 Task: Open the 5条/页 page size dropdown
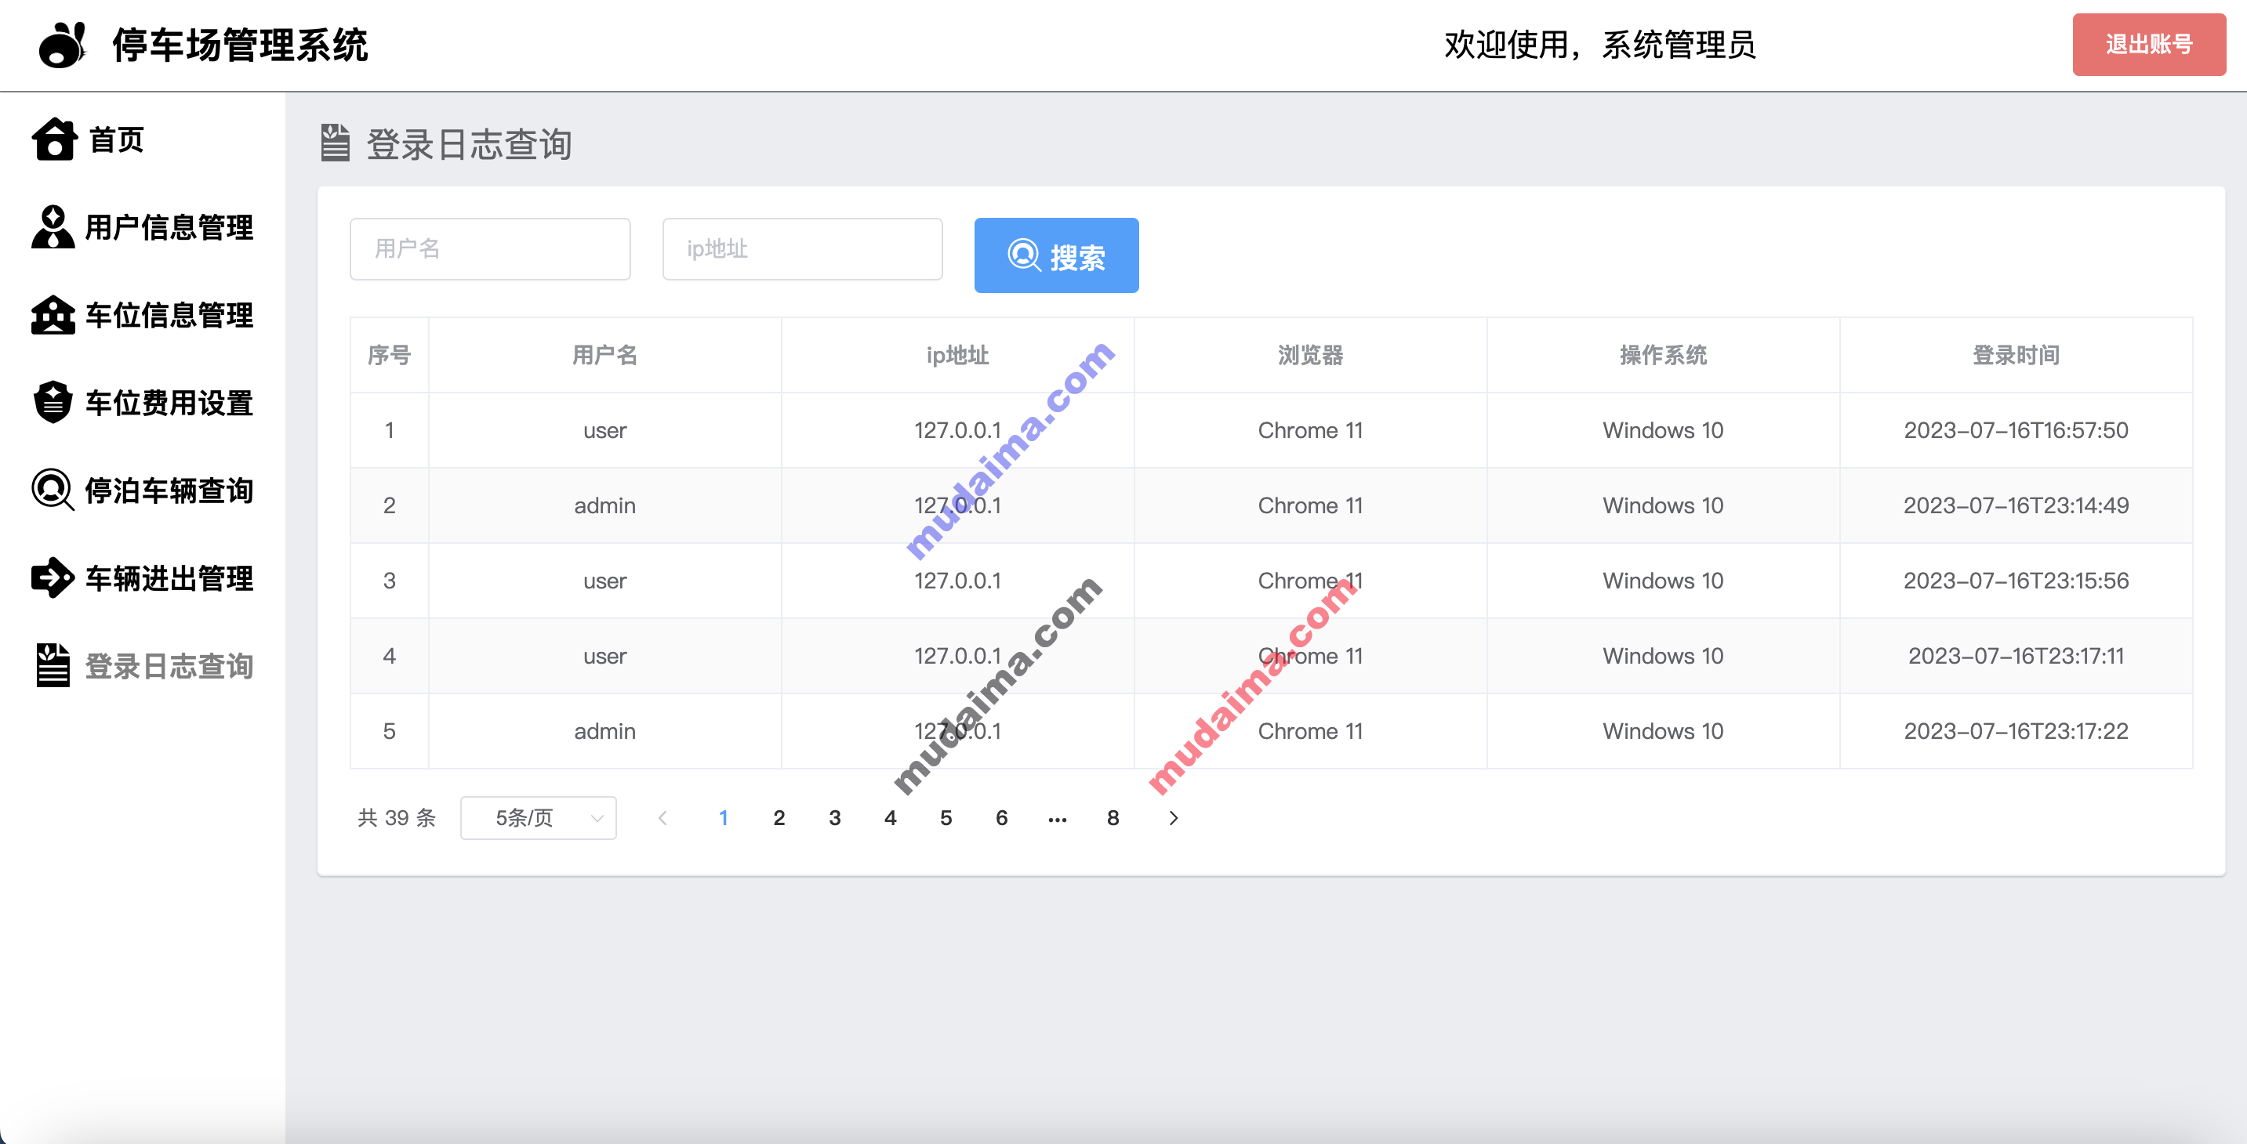[538, 818]
